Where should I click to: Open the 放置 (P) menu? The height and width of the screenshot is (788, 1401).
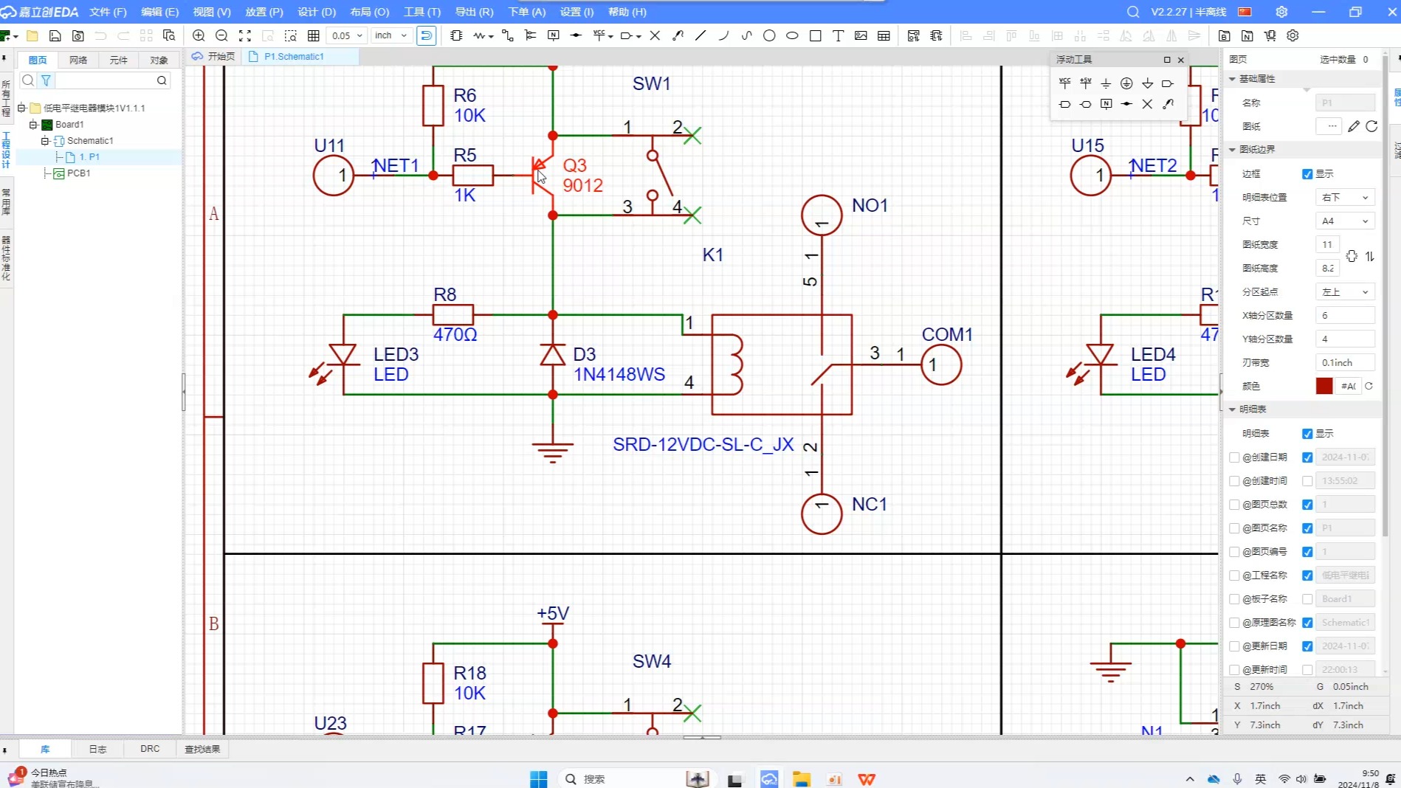click(264, 12)
